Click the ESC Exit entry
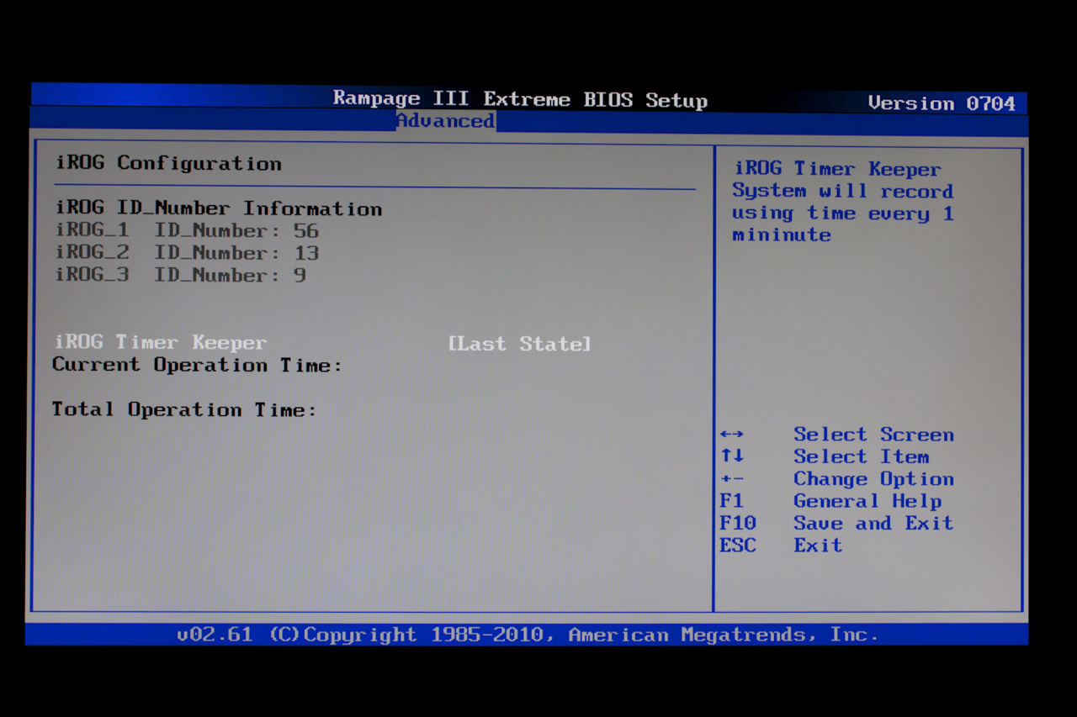Screen dimensions: 1077x717 (781, 545)
